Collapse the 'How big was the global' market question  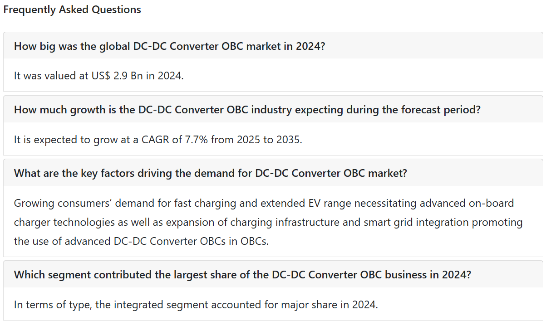click(273, 46)
